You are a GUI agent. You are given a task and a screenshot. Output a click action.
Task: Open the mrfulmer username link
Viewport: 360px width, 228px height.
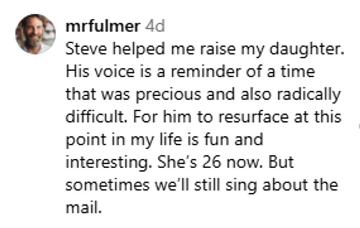[102, 26]
